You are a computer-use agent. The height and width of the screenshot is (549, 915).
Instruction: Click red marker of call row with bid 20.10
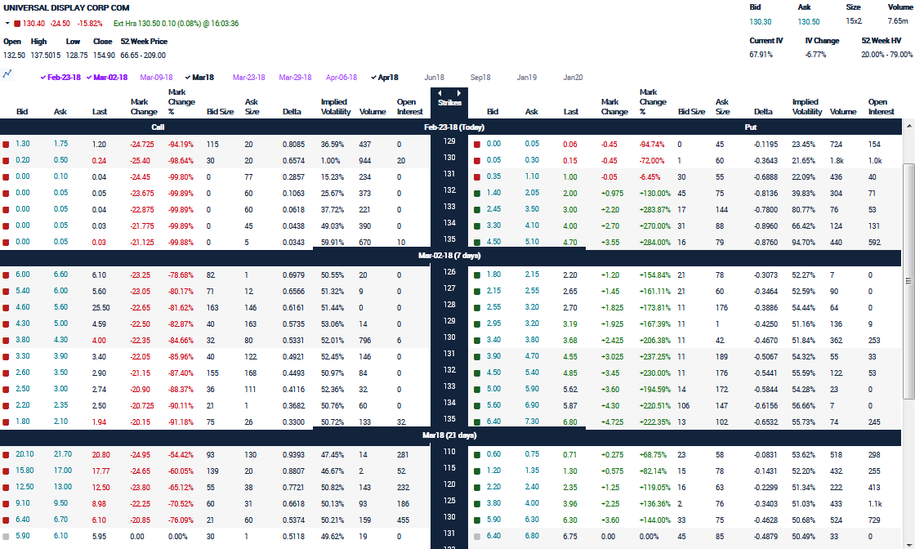[x=6, y=454]
